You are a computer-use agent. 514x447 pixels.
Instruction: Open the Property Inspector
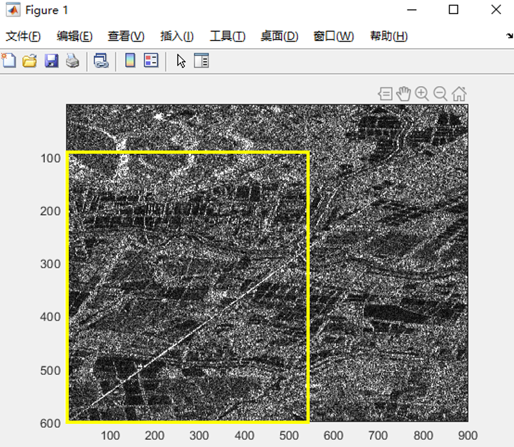(201, 60)
